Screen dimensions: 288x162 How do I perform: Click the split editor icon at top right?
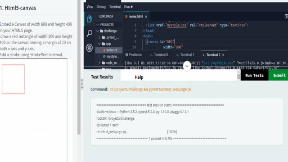pyautogui.click(x=286, y=16)
